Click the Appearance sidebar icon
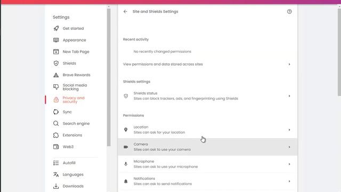341x192 pixels. pyautogui.click(x=56, y=40)
